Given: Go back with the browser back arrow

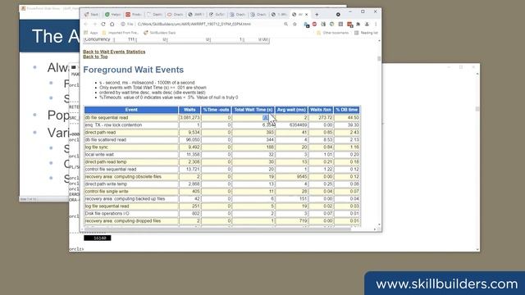Looking at the screenshot, I should point(86,24).
